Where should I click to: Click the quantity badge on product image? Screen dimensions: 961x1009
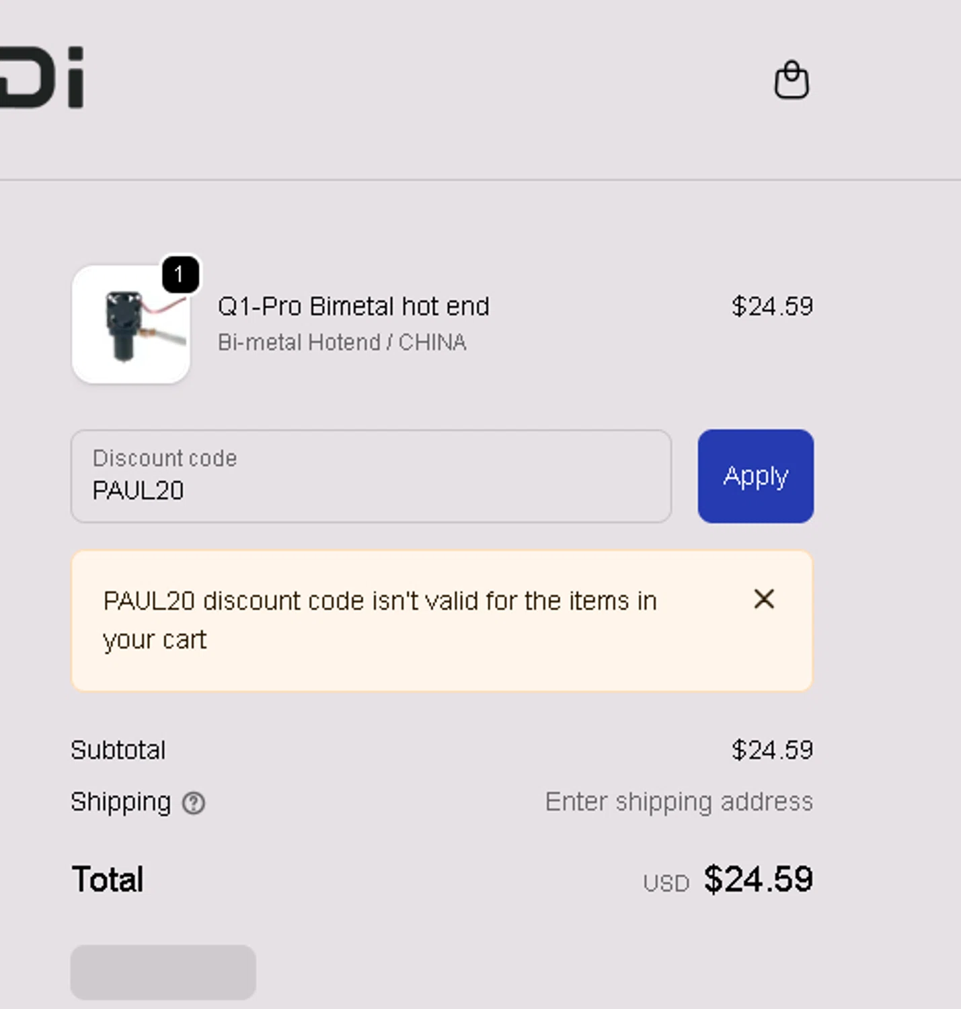click(180, 274)
